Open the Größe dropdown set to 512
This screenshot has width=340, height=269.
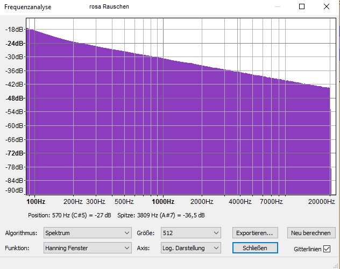click(190, 233)
